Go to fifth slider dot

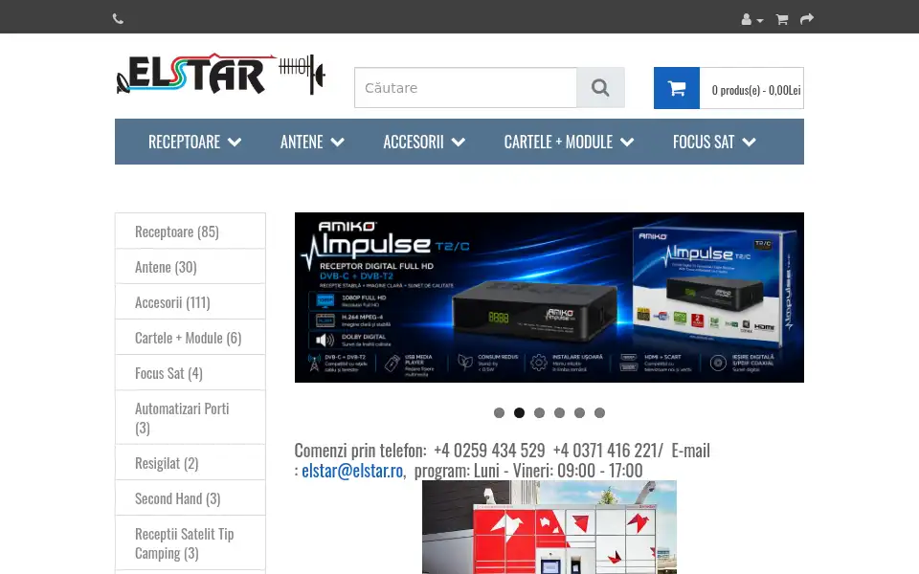pyautogui.click(x=580, y=413)
